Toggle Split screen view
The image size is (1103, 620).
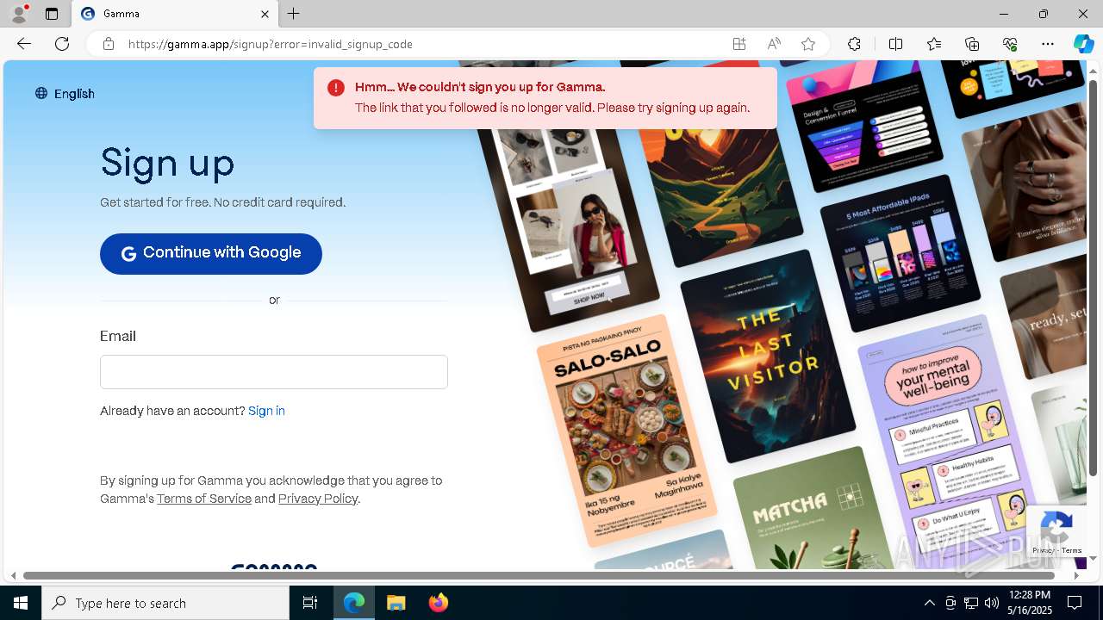[x=895, y=44]
